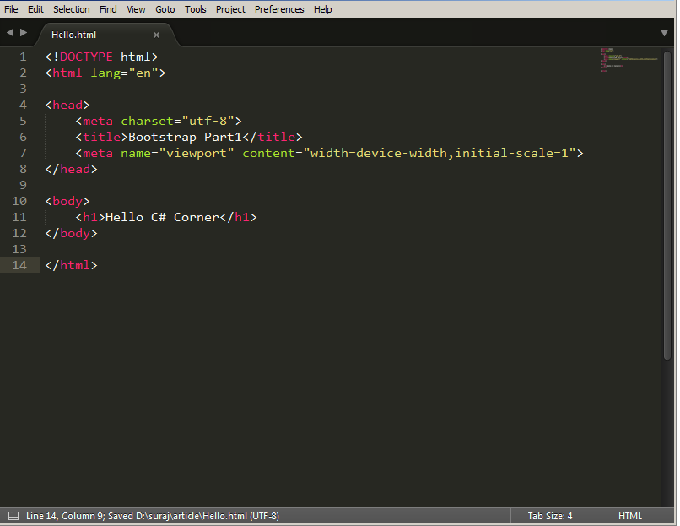Open the Tools menu
This screenshot has height=526, width=680.
195,9
